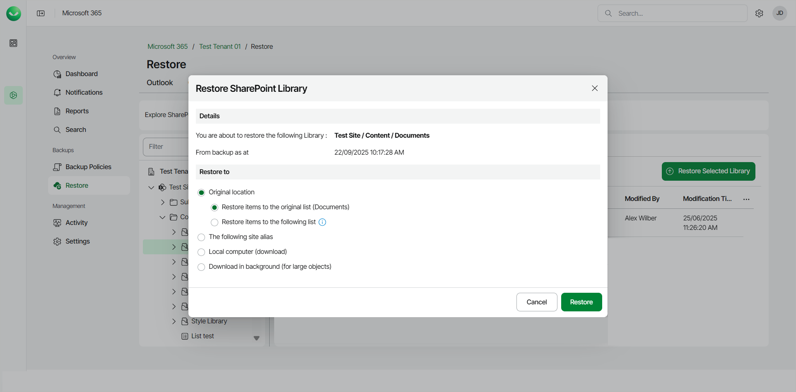This screenshot has width=796, height=392.
Task: Click the top Search input field
Action: (x=679, y=14)
